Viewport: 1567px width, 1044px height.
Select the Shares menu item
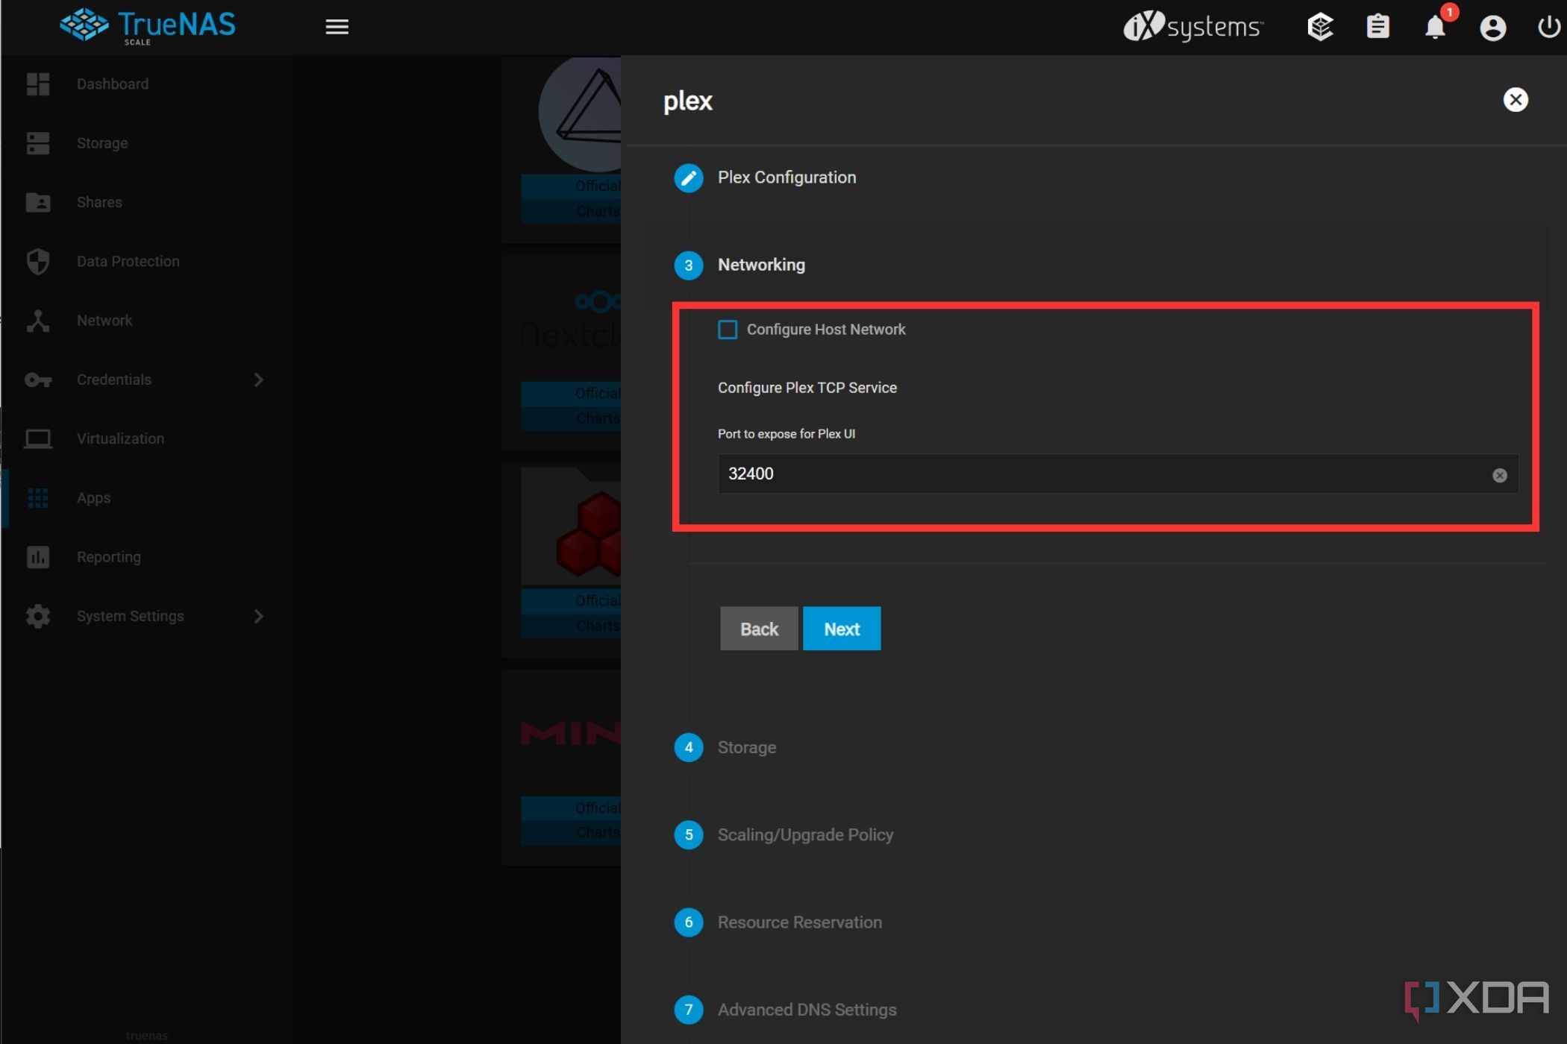[99, 201]
